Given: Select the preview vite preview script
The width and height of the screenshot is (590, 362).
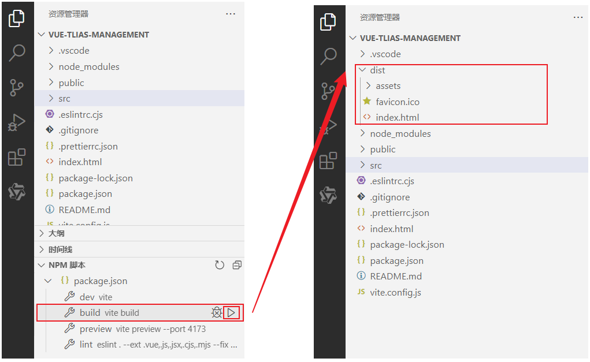Looking at the screenshot, I should 142,329.
